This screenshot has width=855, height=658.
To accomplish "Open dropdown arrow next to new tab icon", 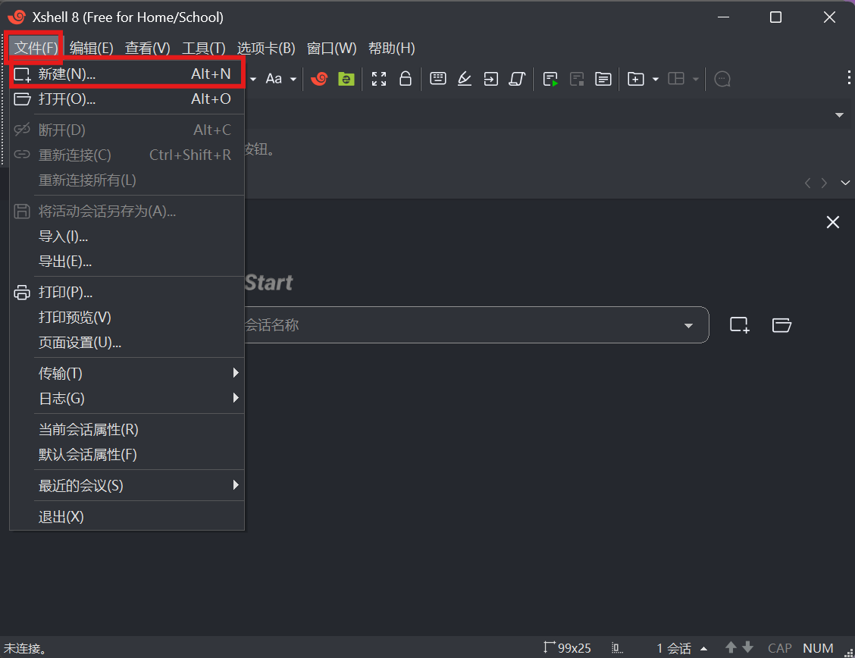I will click(656, 79).
